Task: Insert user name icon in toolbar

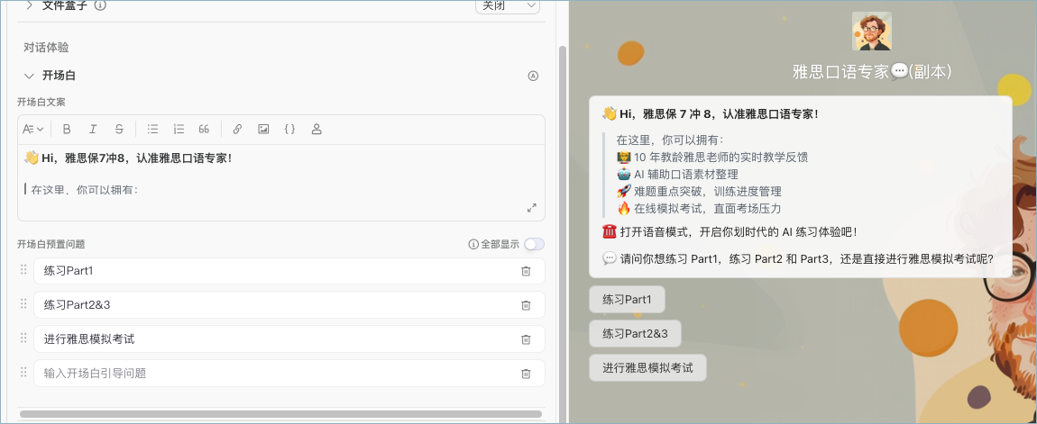Action: 317,130
